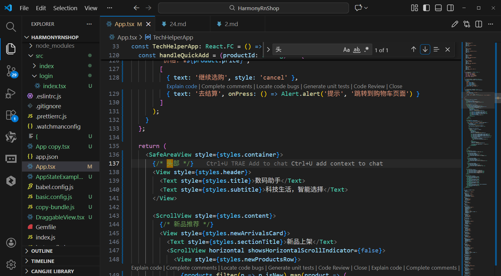Screen dimensions: 501x276
Task: Toggle Match Case in find widget
Action: (x=346, y=50)
